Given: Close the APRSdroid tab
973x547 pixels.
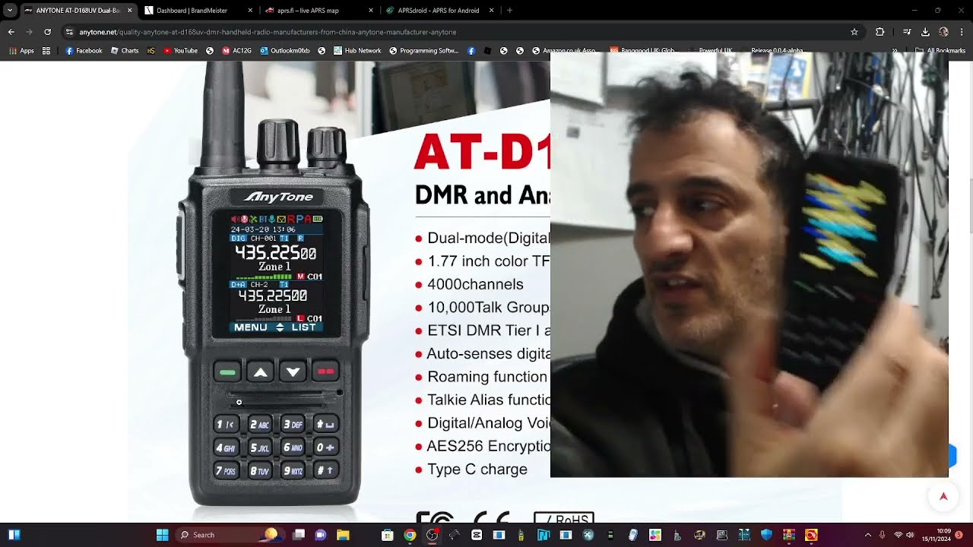Looking at the screenshot, I should 491,11.
